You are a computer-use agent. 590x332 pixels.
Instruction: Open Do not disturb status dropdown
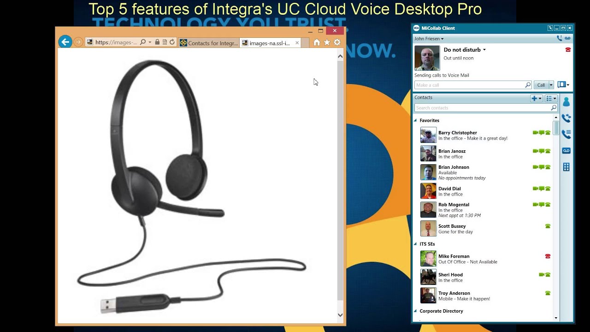click(484, 50)
